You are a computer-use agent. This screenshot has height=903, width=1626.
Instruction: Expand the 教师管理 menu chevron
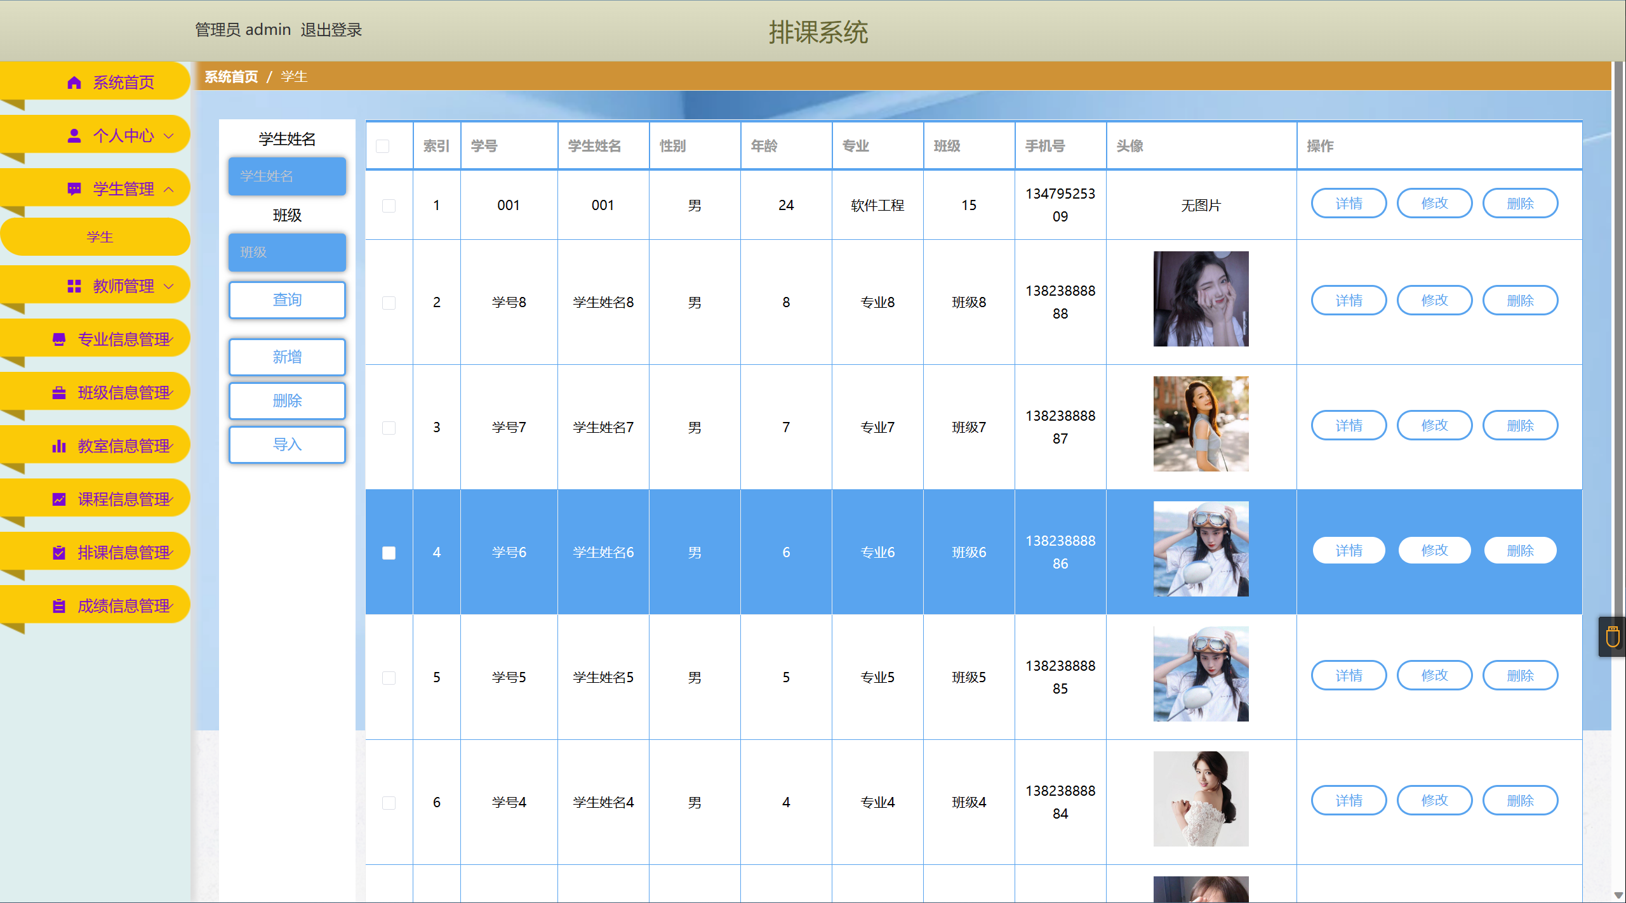[169, 286]
